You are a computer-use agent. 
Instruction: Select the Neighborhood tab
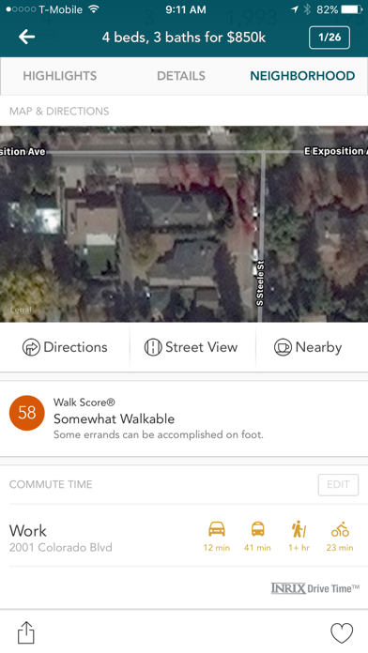[302, 76]
